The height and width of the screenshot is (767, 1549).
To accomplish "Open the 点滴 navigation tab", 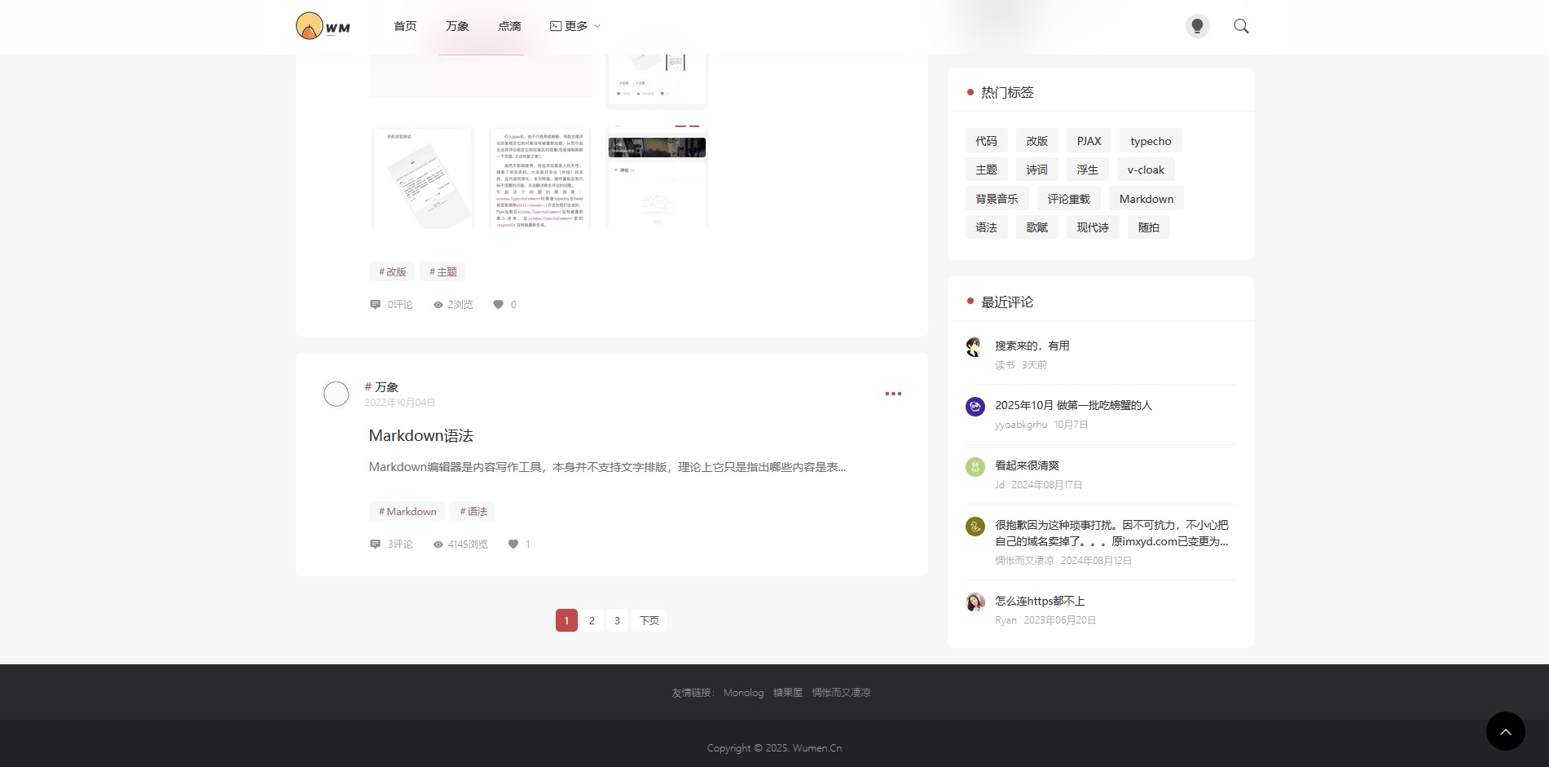I will click(509, 26).
